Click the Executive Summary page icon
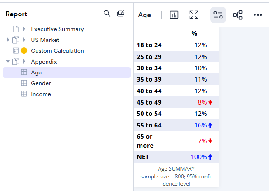This screenshot has height=191, width=269. pyautogui.click(x=16, y=29)
